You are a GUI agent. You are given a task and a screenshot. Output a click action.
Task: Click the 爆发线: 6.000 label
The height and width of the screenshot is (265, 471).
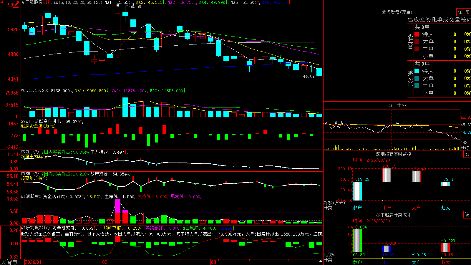186,197
